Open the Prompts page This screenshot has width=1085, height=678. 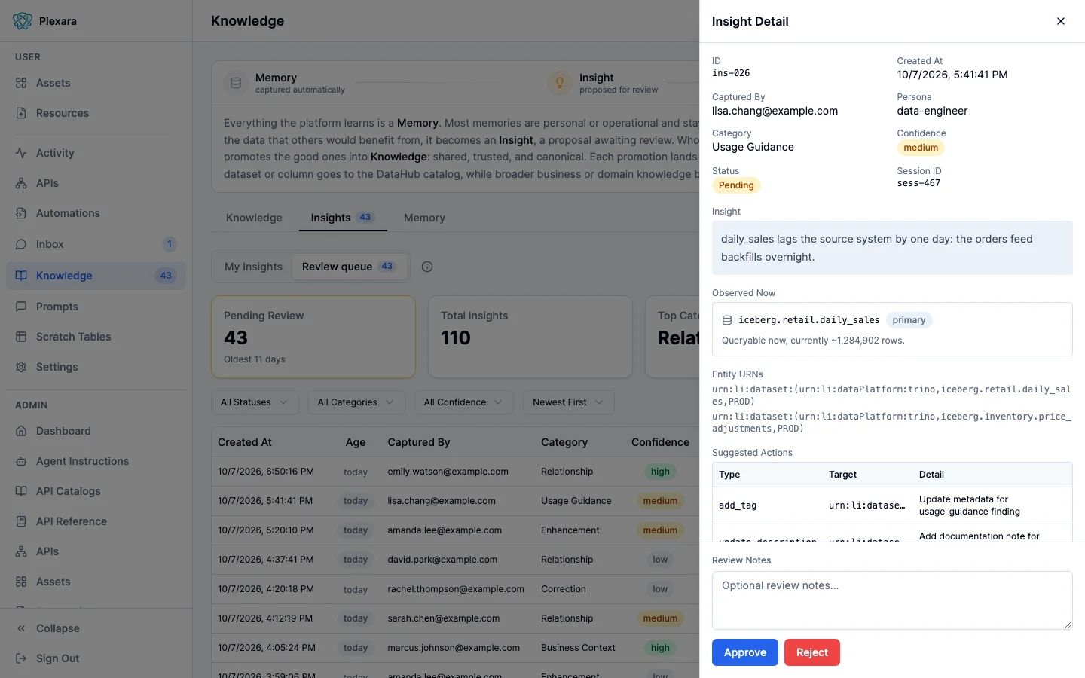(x=96, y=307)
